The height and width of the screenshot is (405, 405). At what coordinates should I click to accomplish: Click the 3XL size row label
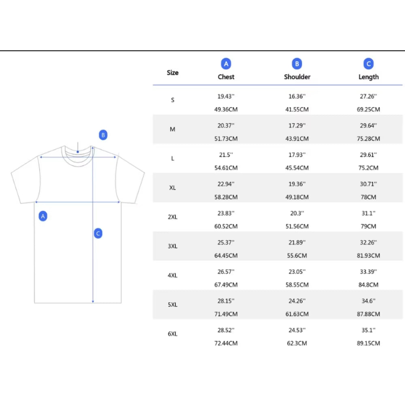(x=173, y=246)
